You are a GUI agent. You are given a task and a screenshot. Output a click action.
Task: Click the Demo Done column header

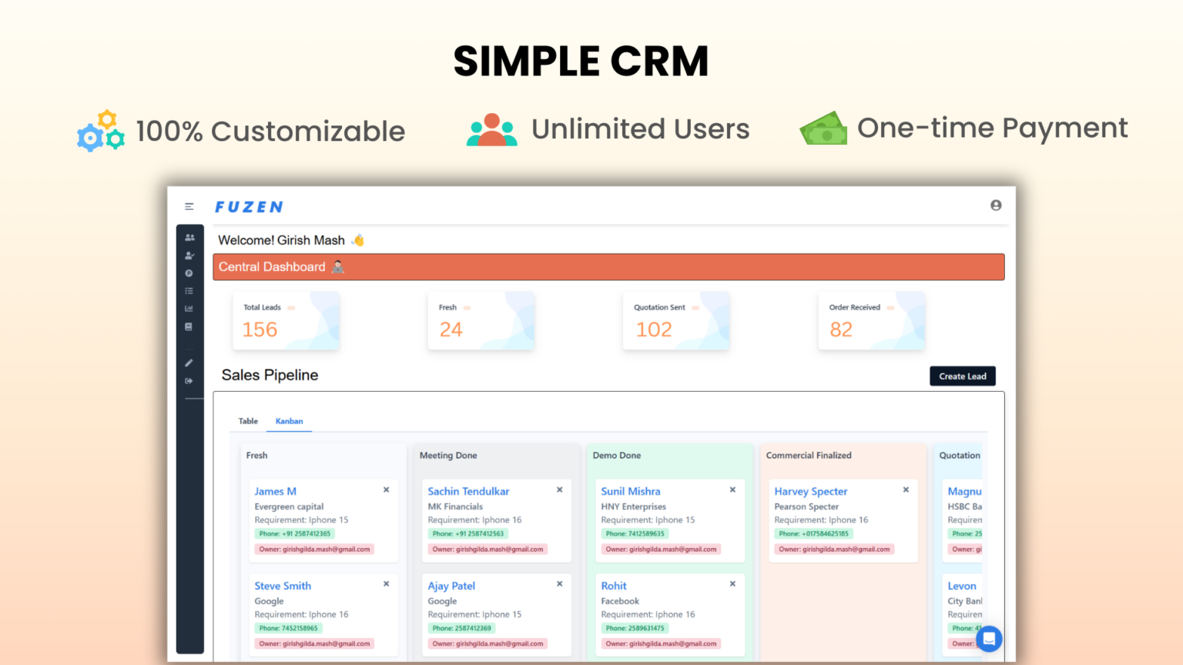tap(617, 456)
